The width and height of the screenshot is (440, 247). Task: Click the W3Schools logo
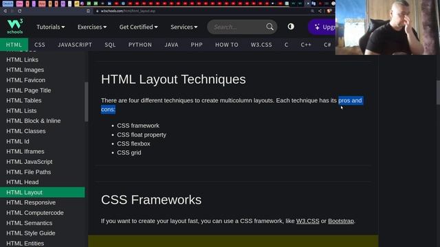click(15, 27)
